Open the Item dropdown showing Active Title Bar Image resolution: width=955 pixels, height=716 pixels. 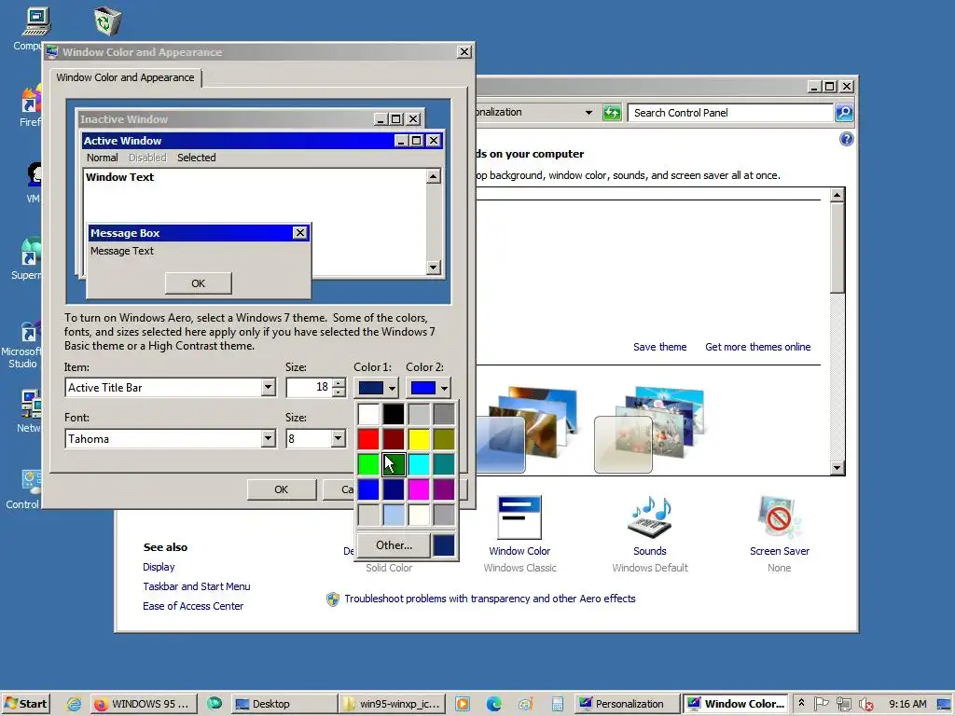point(268,387)
